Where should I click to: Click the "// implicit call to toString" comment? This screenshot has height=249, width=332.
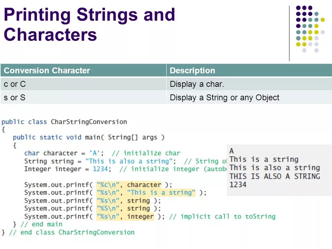(222, 216)
